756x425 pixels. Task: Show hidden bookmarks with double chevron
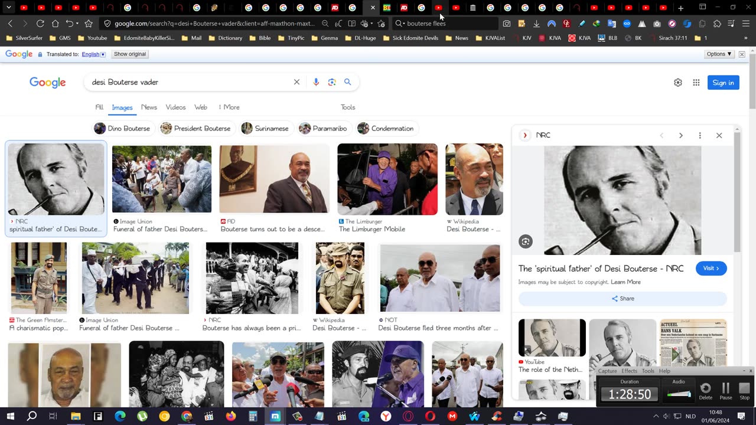[x=745, y=38]
